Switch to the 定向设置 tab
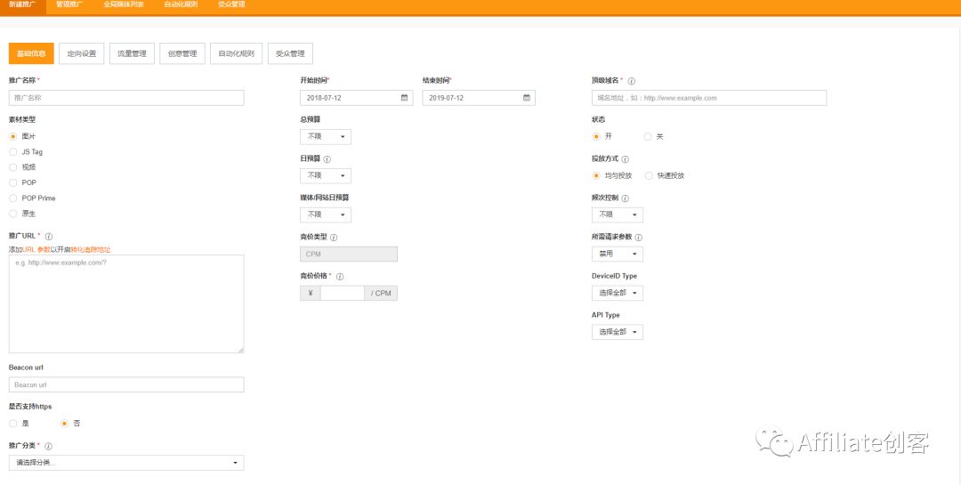 [x=82, y=53]
